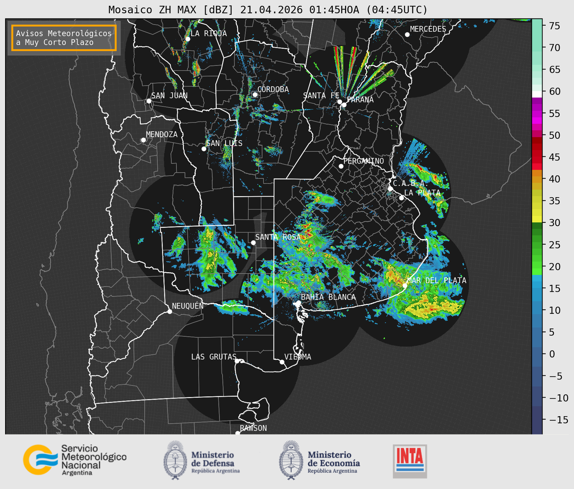Screen dimensions: 574x489
Task: Click the Mendoza city marker
Action: pyautogui.click(x=143, y=140)
